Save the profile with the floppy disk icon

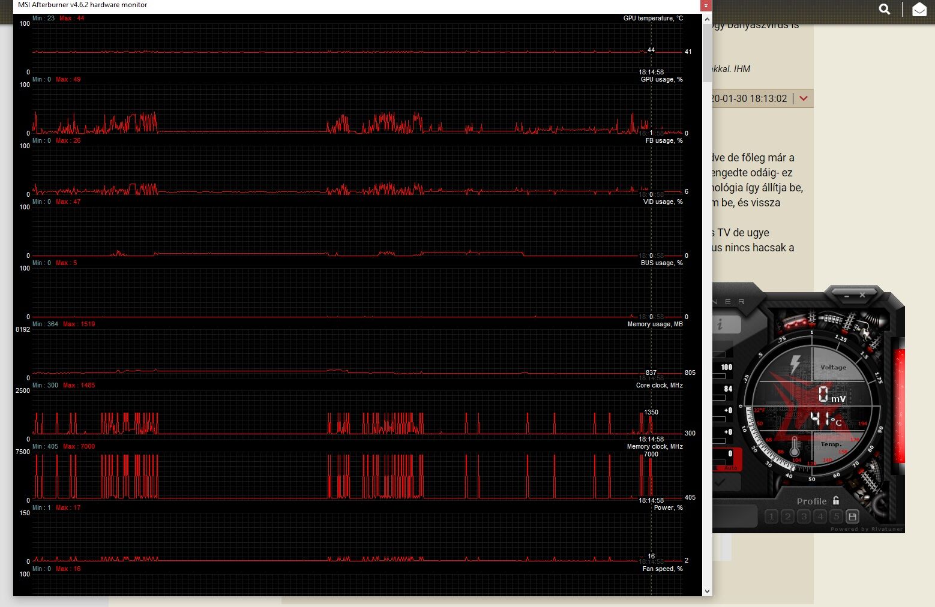tap(852, 516)
